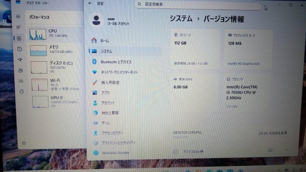Maximize the Settings window
The image size is (306, 172).
click(291, 5)
